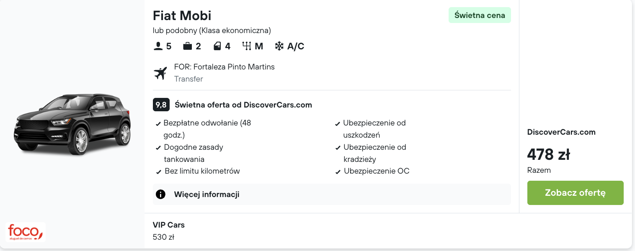Viewport: 635px width, 251px height.
Task: Expand the Więcej informacji section
Action: (207, 195)
